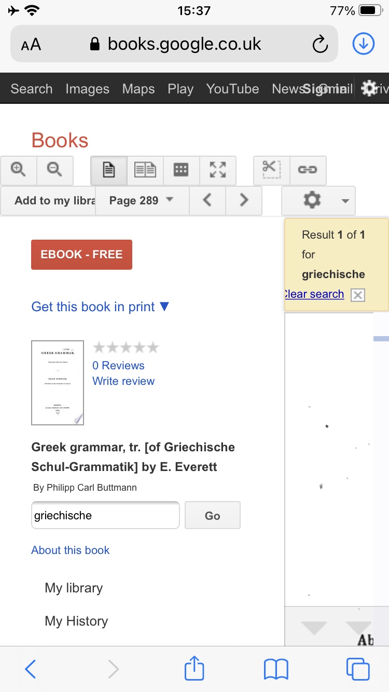389x692 pixels.
Task: Open Safari reader text size AA
Action: [31, 45]
